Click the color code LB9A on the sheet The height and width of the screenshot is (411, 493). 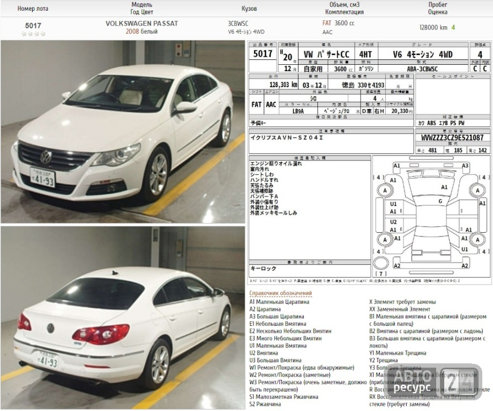coord(298,111)
